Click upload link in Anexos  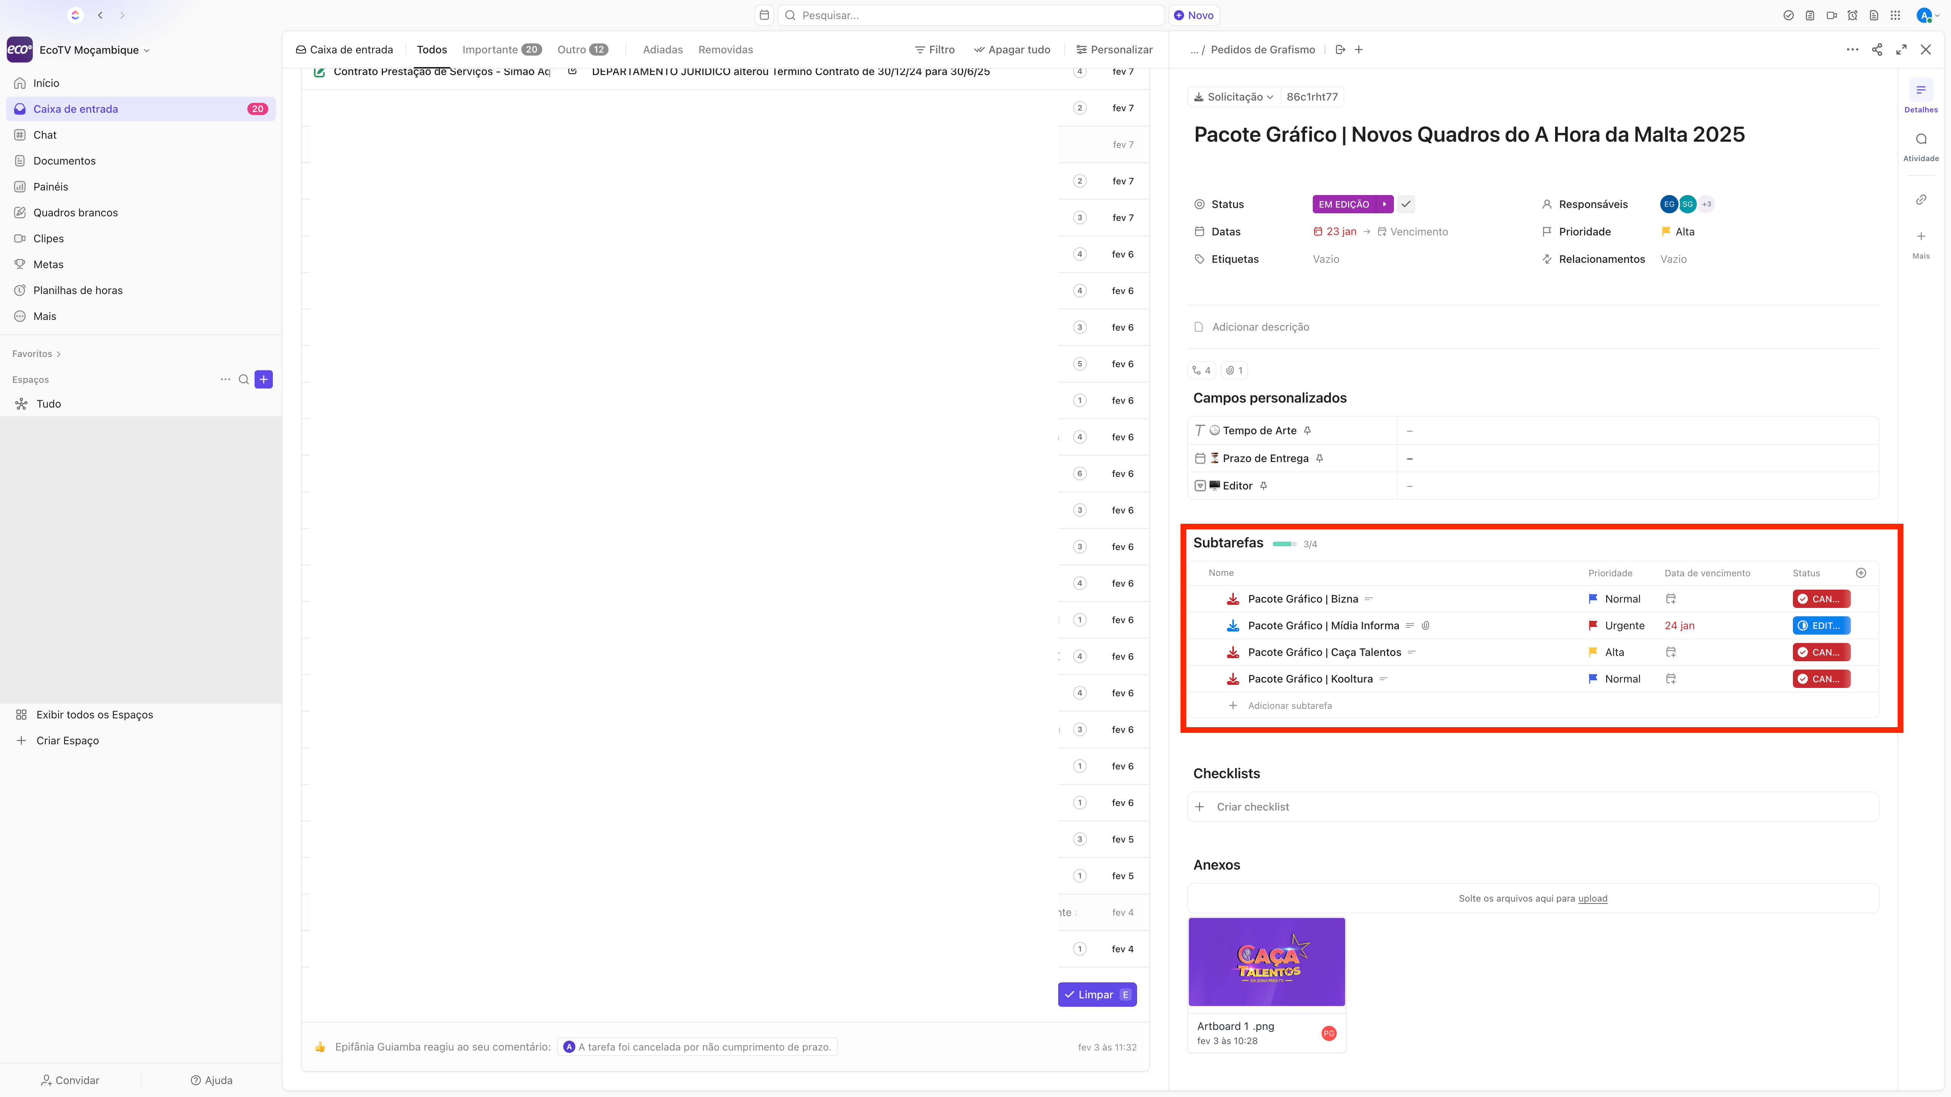(x=1592, y=899)
